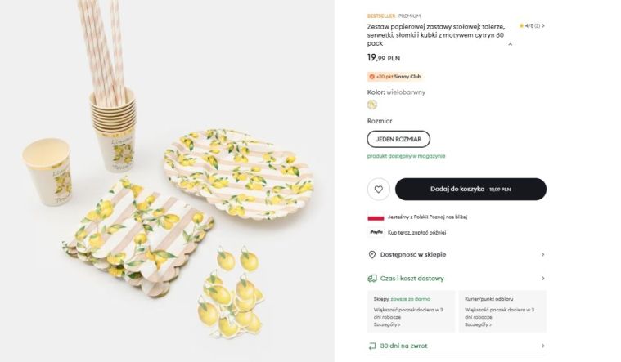This screenshot has height=362, width=621.
Task: Open Szczegóły link under Kurier/punkt odbioru
Action: [478, 324]
